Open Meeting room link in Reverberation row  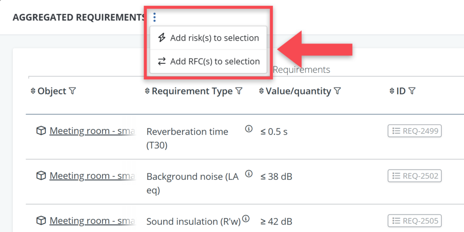92,131
